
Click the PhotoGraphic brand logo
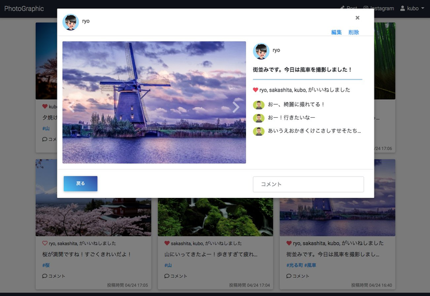24,8
